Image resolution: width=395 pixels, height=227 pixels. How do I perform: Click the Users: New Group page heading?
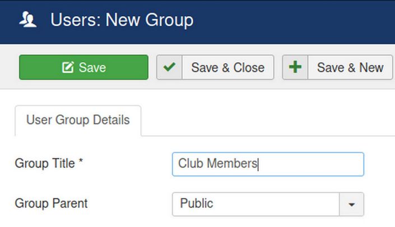click(122, 21)
